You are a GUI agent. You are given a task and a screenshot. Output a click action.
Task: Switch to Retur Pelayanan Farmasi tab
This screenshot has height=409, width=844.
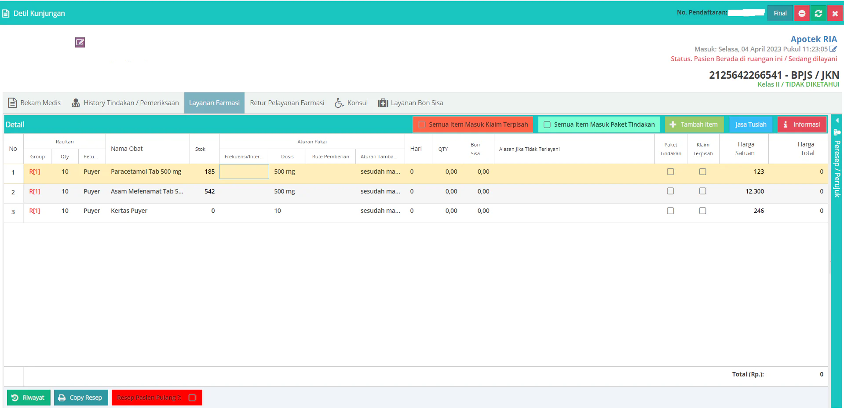(287, 103)
